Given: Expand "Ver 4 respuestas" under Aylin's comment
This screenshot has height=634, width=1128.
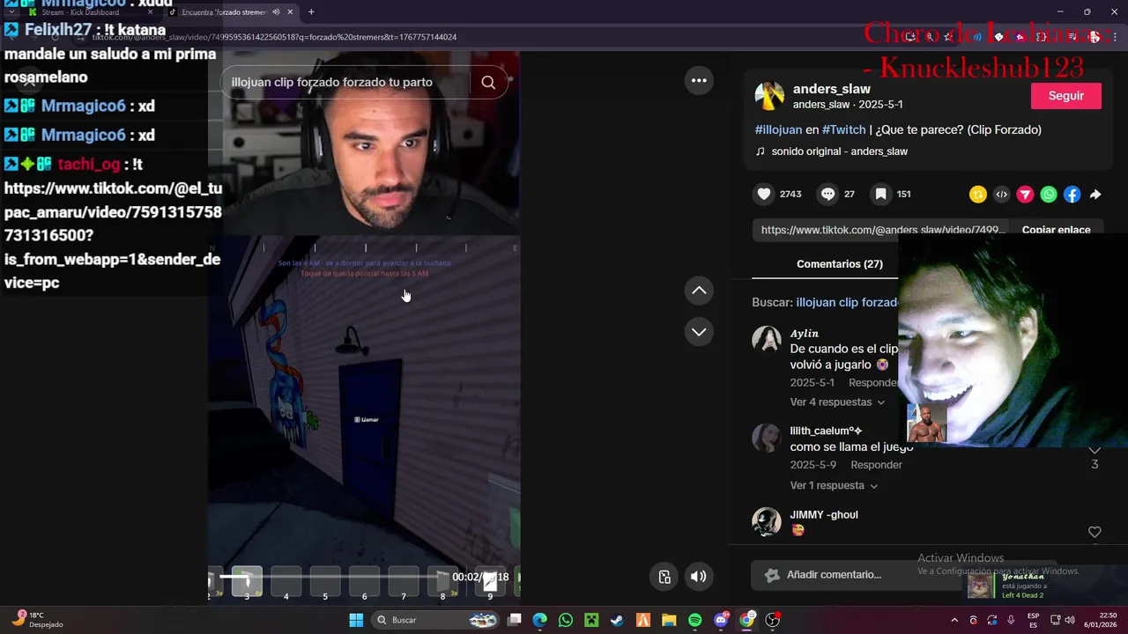Looking at the screenshot, I should click(837, 402).
